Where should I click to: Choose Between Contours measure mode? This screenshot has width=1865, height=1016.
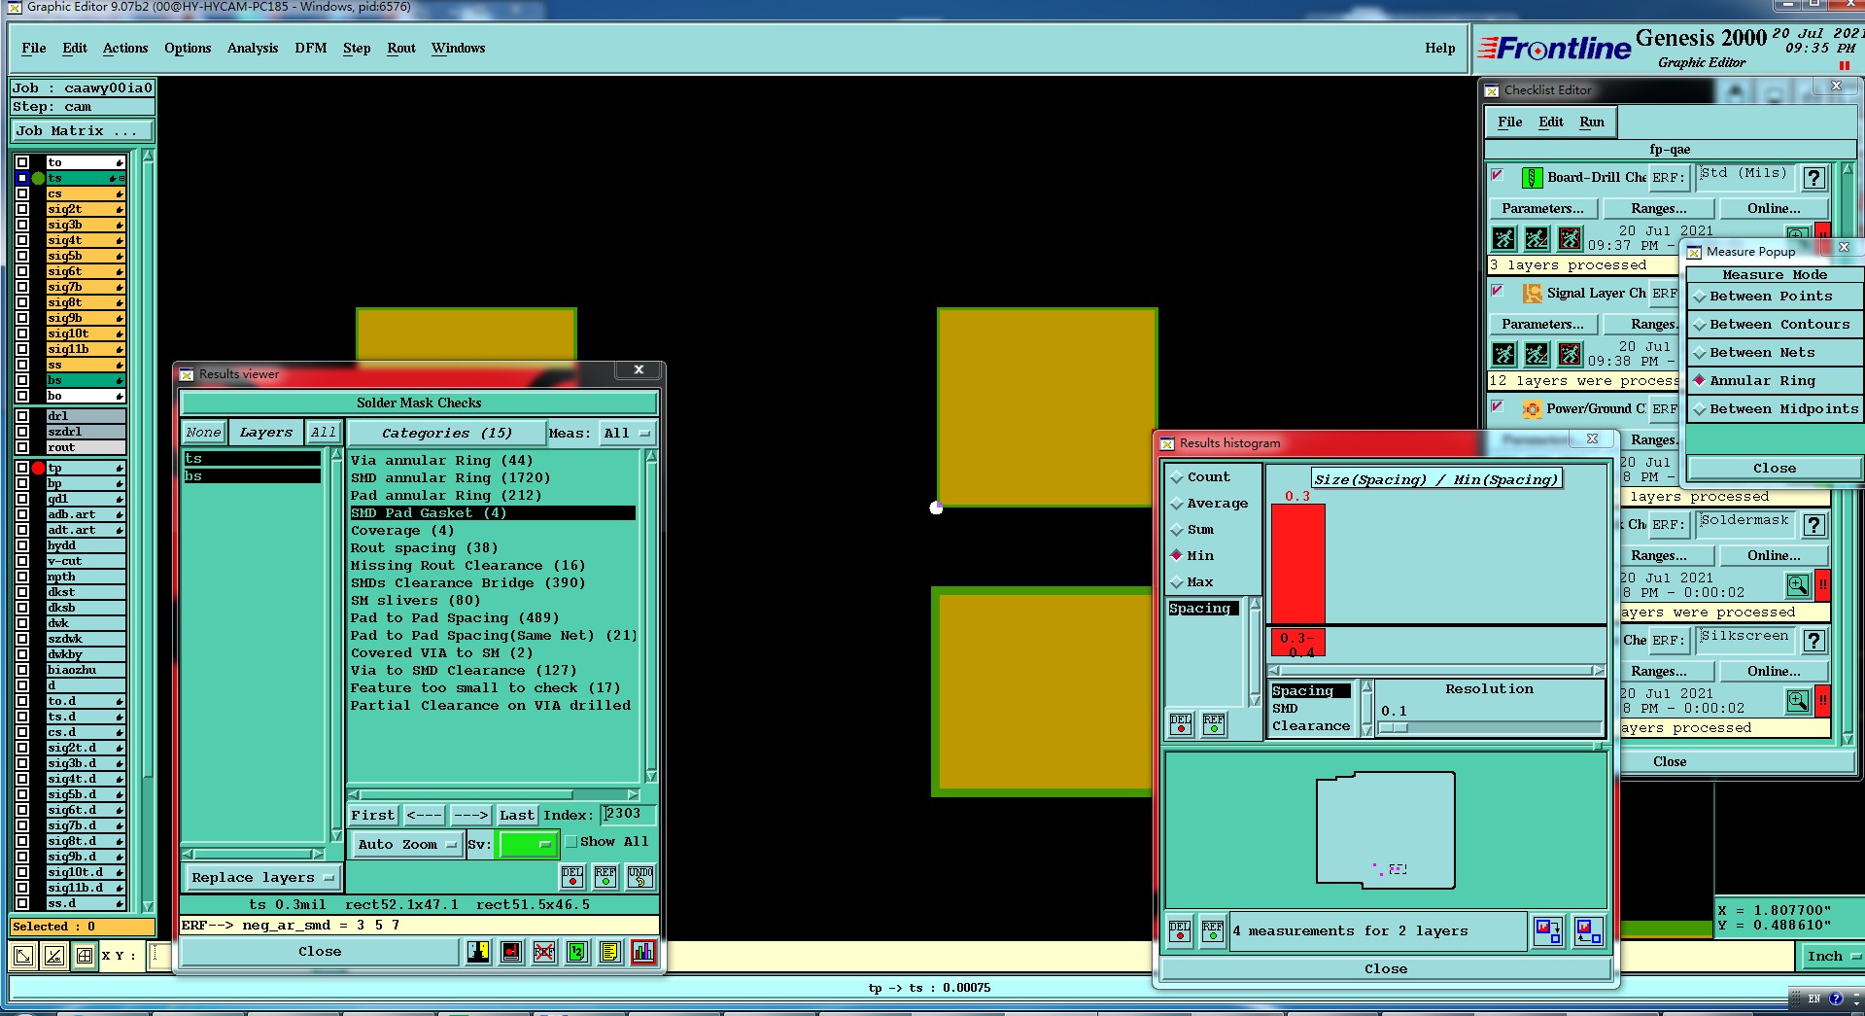(1773, 325)
